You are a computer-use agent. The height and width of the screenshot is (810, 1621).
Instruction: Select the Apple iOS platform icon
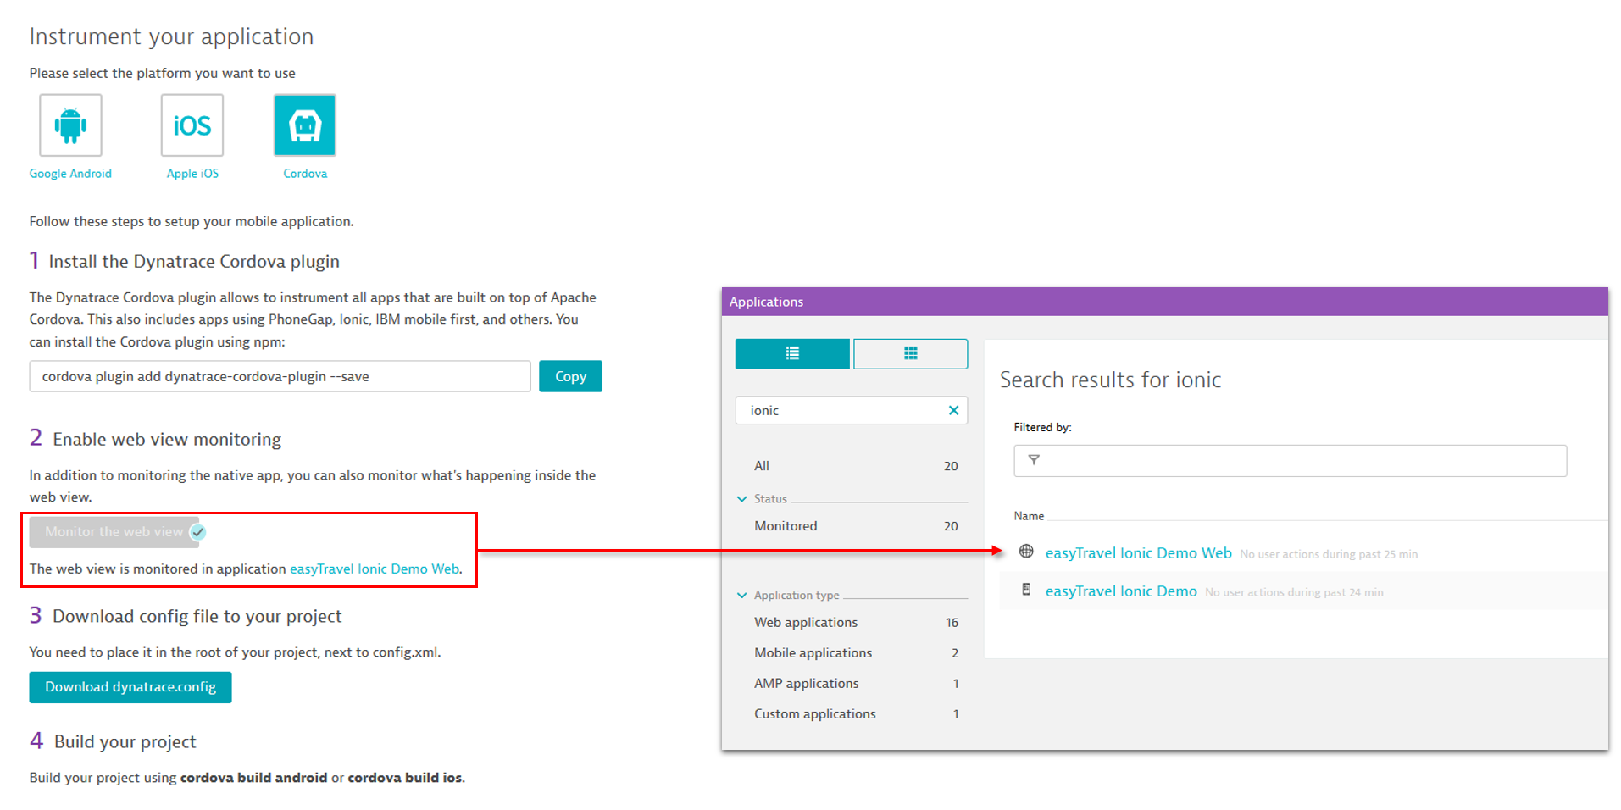(x=192, y=125)
